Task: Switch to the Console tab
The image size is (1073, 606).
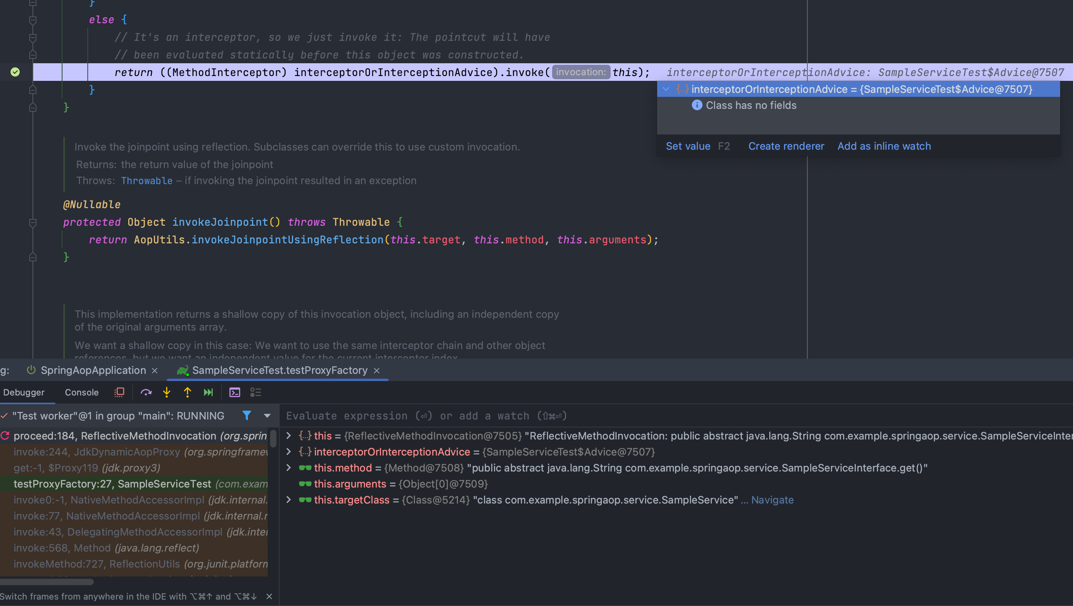Action: [x=82, y=392]
